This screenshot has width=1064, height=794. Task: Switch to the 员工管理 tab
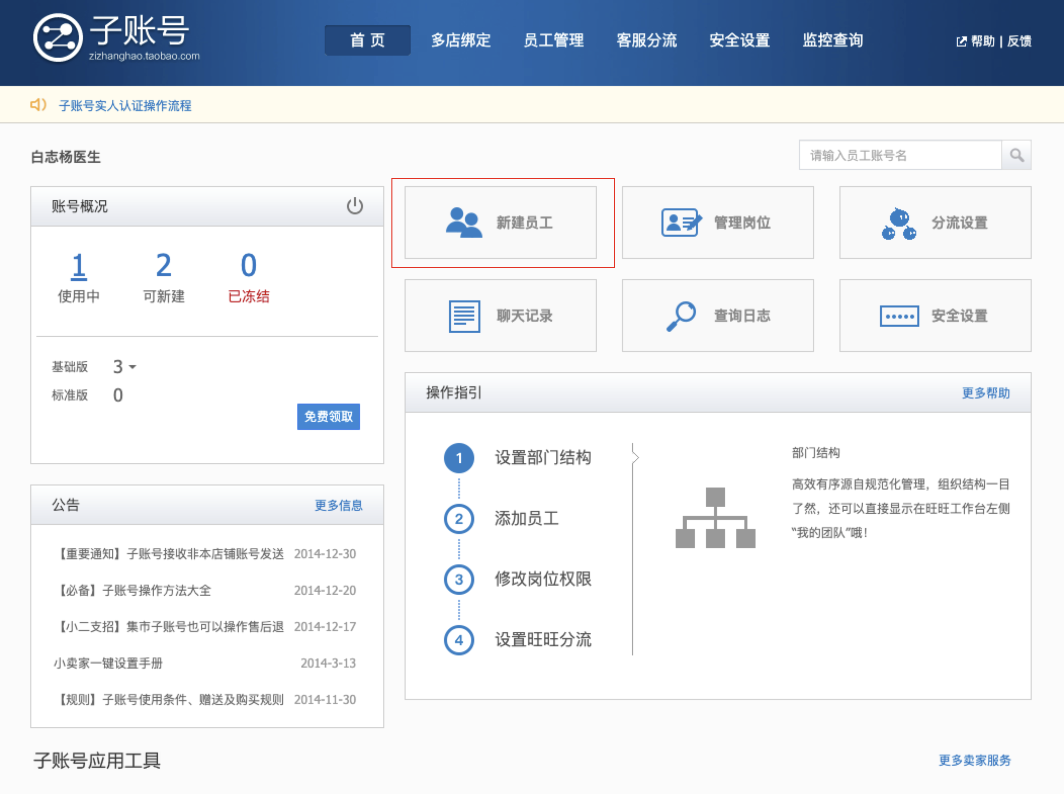(x=553, y=40)
